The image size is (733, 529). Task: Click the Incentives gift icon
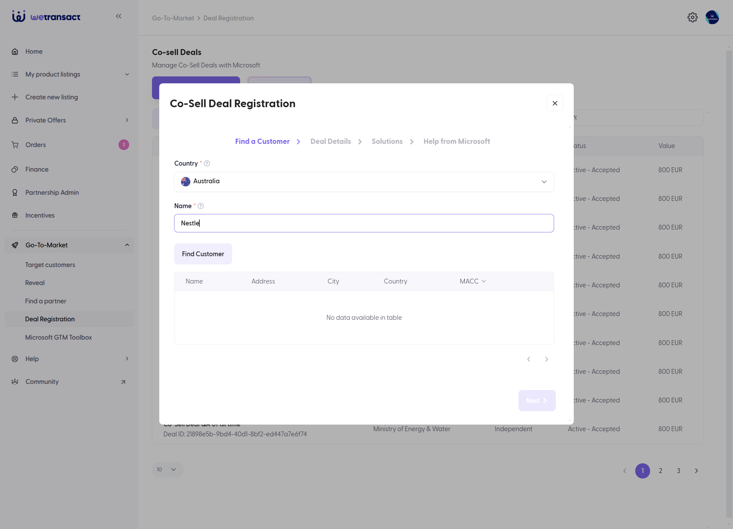point(15,215)
